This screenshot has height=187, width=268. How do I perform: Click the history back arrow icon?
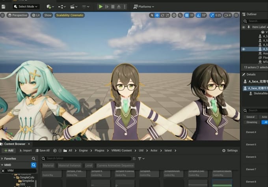click(x=55, y=151)
